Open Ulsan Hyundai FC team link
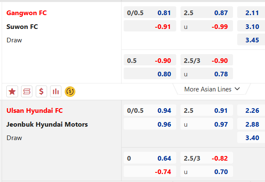 [34, 111]
